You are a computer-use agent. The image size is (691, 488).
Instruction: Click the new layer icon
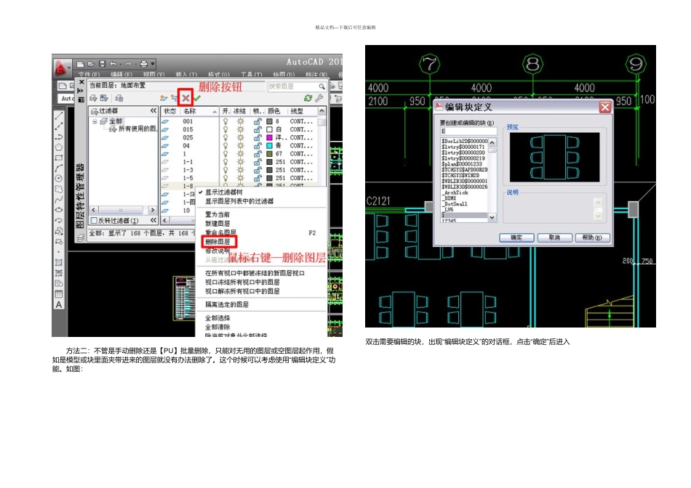[164, 98]
